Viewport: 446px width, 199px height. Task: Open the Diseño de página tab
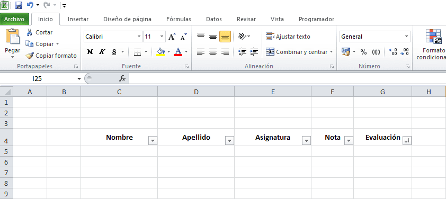(x=127, y=19)
